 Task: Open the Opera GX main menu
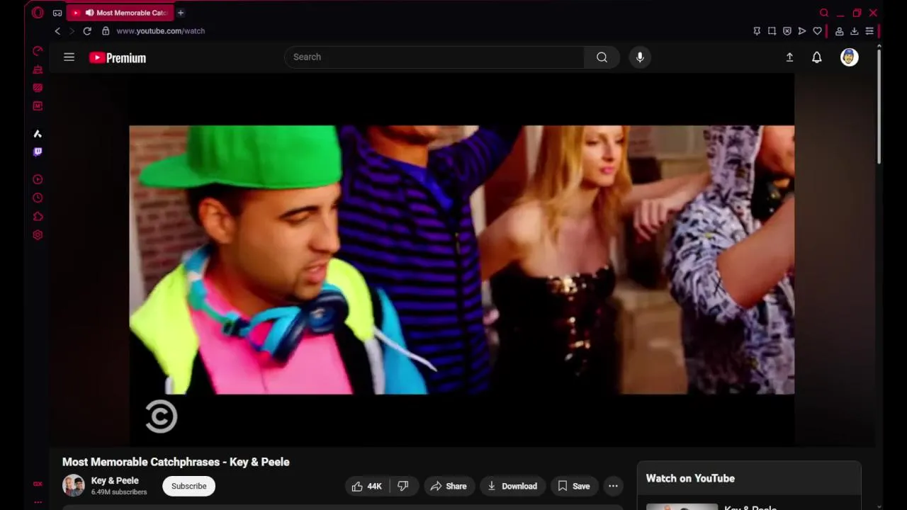tap(38, 13)
